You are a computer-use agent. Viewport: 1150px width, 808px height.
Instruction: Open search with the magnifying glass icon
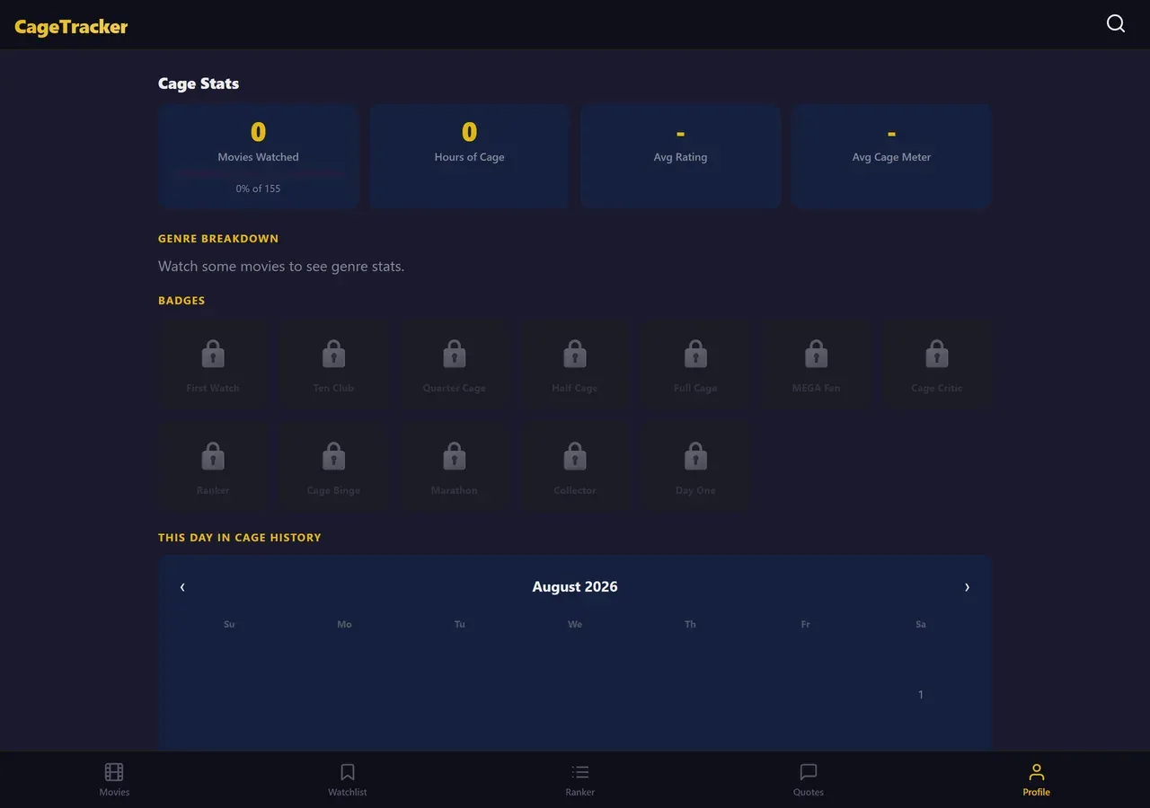(1116, 24)
